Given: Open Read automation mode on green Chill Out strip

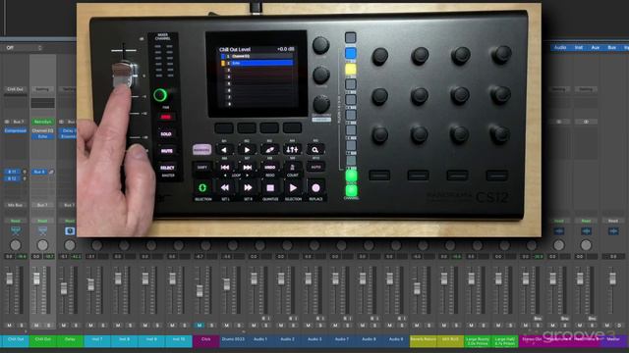Looking at the screenshot, I should pyautogui.click(x=42, y=221).
